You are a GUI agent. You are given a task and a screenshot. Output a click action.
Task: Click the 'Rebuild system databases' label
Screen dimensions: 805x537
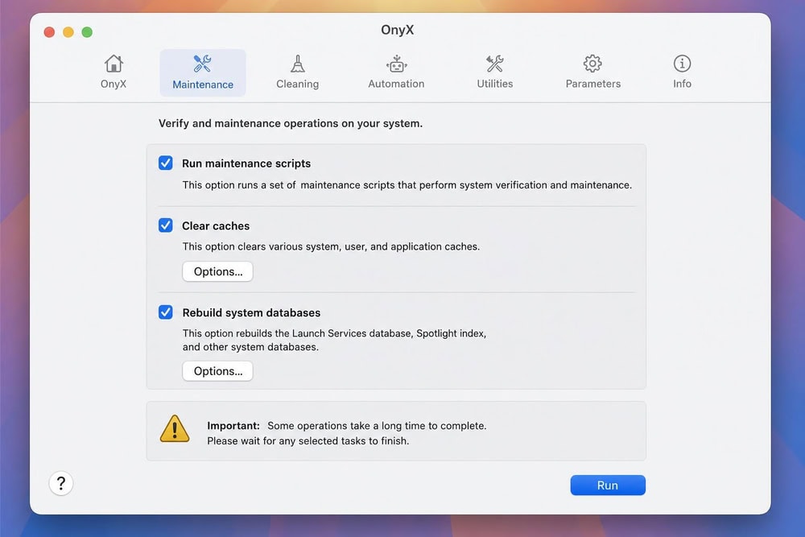(x=251, y=312)
